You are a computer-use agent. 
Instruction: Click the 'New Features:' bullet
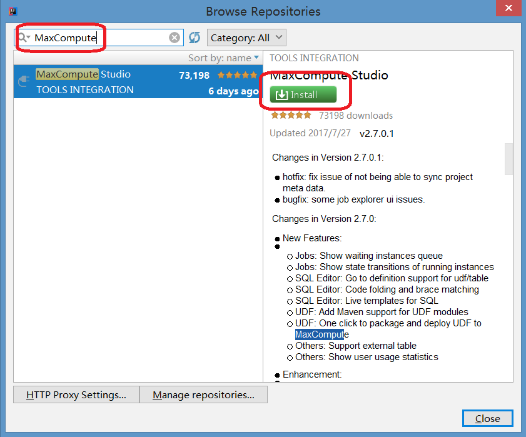312,238
